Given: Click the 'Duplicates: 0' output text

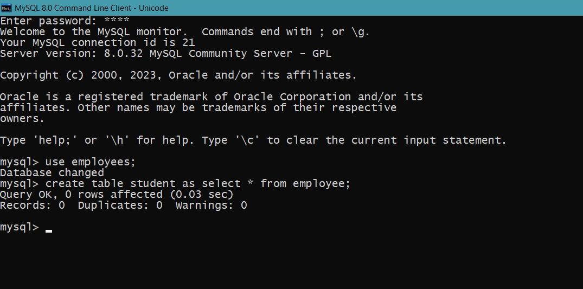Looking at the screenshot, I should [x=120, y=205].
